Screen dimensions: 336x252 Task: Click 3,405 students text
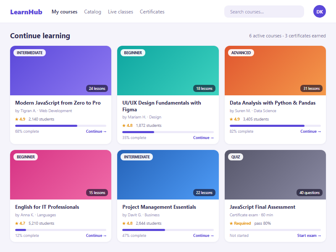click(x=256, y=119)
